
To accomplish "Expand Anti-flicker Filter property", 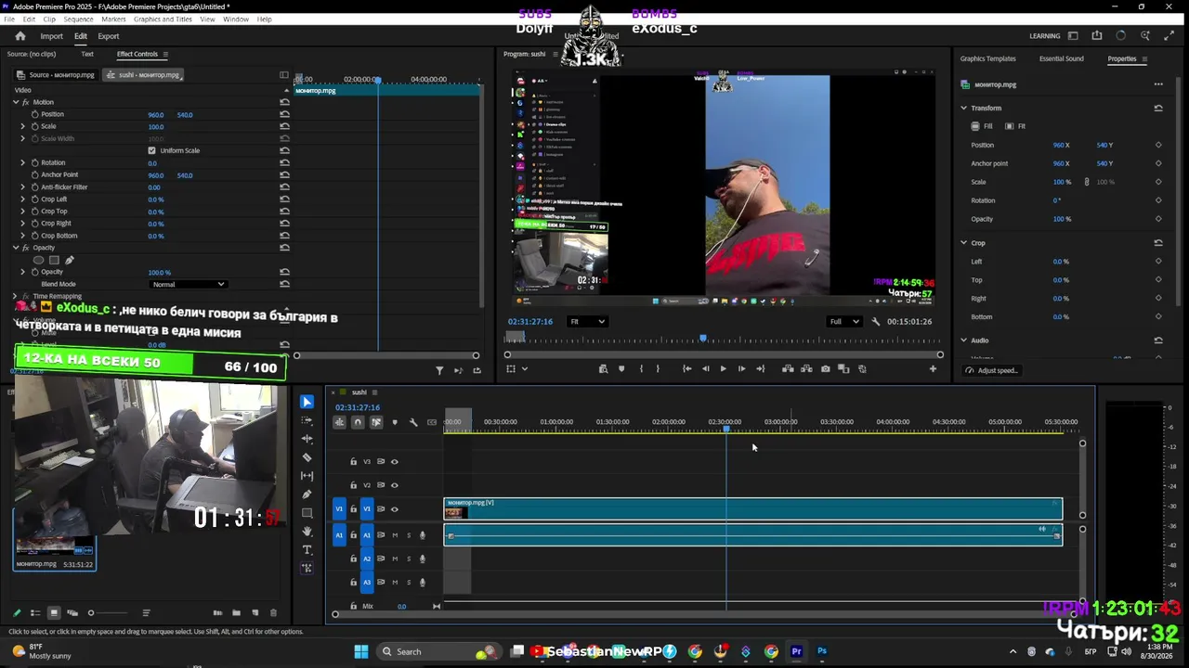I will [x=22, y=186].
